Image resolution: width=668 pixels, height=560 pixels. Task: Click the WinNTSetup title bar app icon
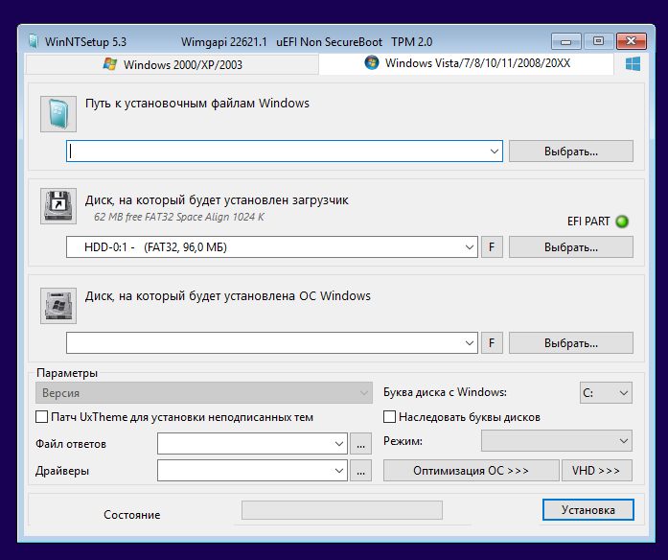(x=34, y=42)
